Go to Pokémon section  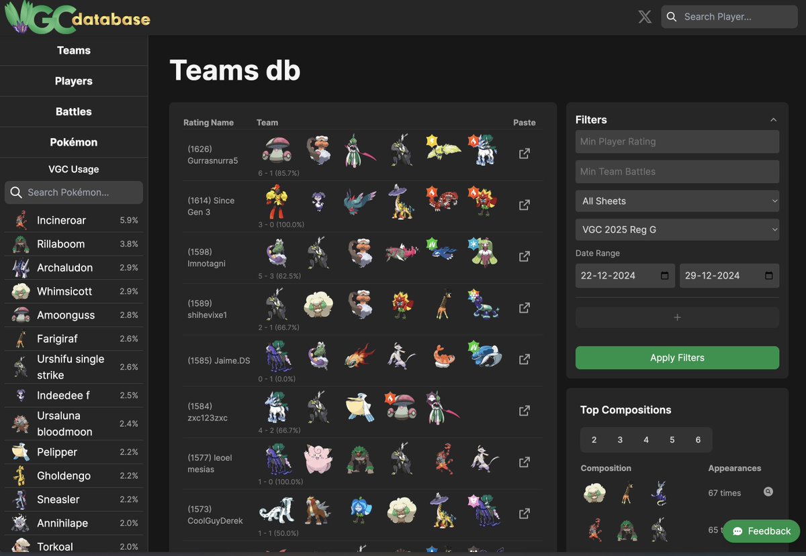[x=74, y=142]
